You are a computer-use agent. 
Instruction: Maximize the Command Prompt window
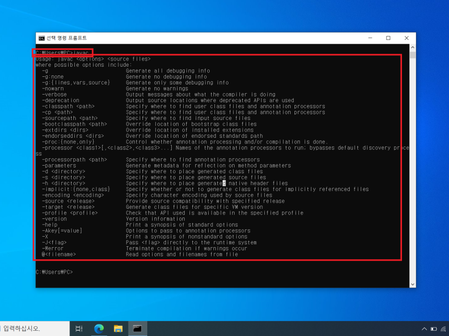coord(388,38)
